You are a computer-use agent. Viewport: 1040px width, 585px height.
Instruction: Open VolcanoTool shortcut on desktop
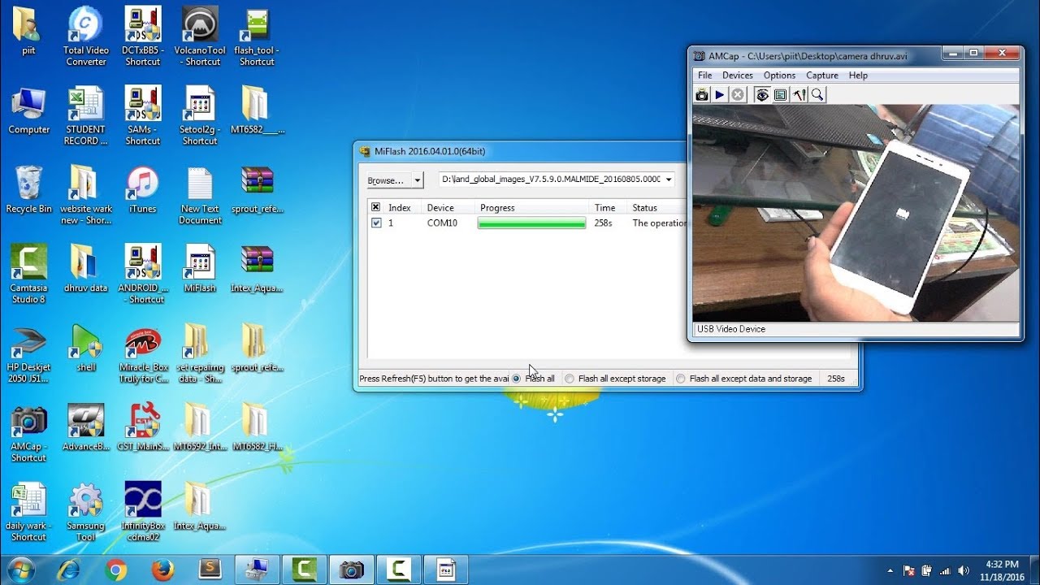coord(200,36)
